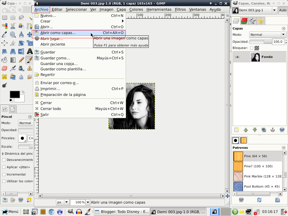Select the Ellipse Select tool
288x216 pixels.
pos(13,18)
